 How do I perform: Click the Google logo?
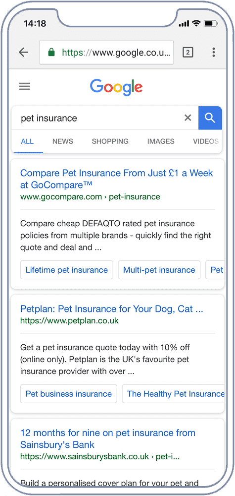pyautogui.click(x=116, y=87)
